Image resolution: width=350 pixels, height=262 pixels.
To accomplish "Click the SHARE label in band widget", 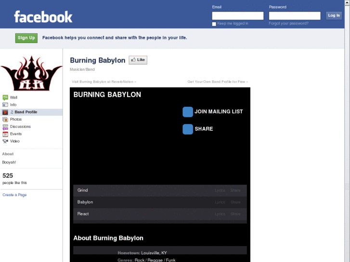I will (x=204, y=129).
